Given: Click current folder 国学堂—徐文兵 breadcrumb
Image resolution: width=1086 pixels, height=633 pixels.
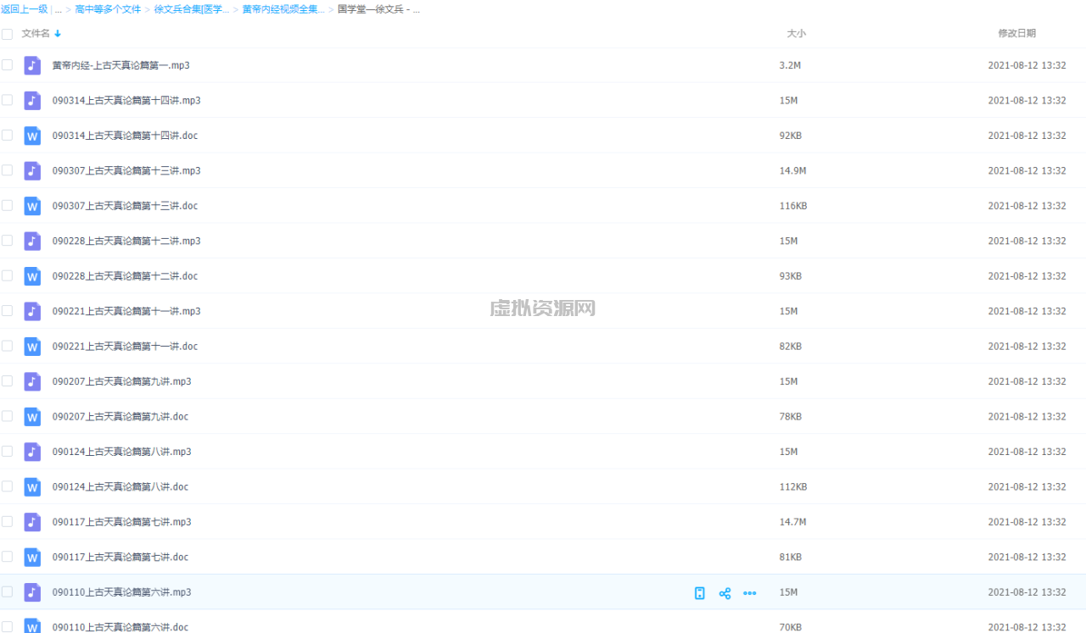Looking at the screenshot, I should (x=378, y=9).
